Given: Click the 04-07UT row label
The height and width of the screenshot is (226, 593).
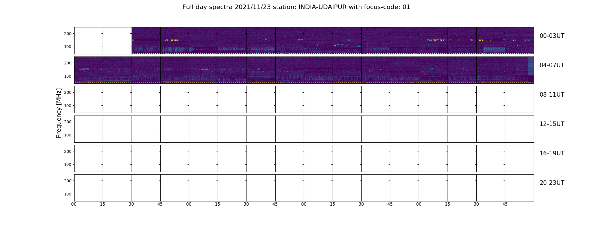Looking at the screenshot, I should pyautogui.click(x=552, y=65).
